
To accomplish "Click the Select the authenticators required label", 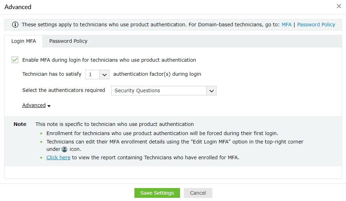I will pyautogui.click(x=64, y=90).
